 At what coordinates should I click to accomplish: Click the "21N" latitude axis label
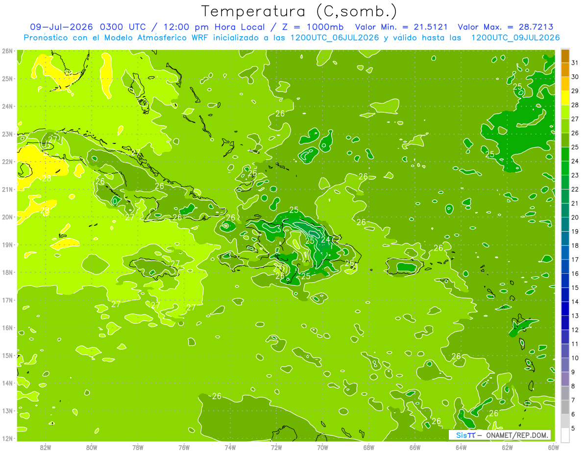click(x=7, y=189)
